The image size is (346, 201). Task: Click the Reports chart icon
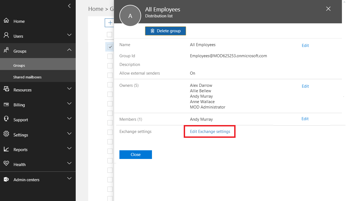[x=6, y=149]
